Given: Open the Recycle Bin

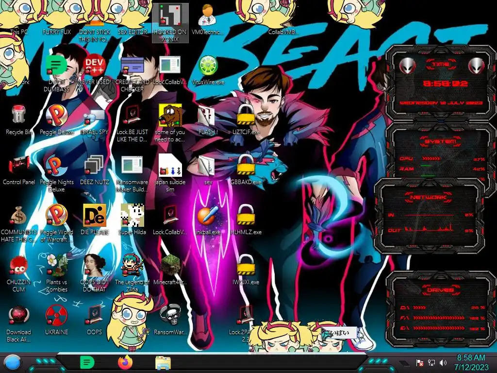Looking at the screenshot, I should (19, 120).
